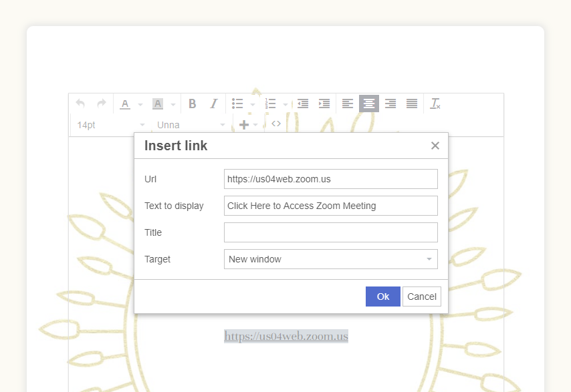Click the Decrease indent icon
Viewport: 571px width, 392px height.
(303, 104)
